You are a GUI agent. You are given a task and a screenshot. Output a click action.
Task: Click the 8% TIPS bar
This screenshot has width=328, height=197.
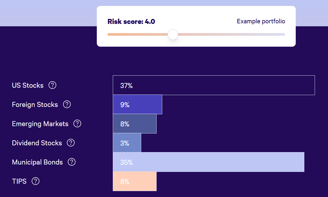135,181
